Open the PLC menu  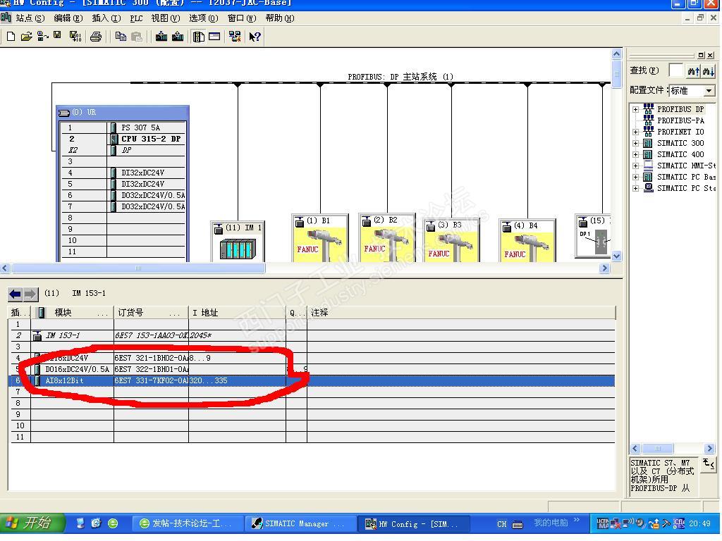tap(136, 18)
